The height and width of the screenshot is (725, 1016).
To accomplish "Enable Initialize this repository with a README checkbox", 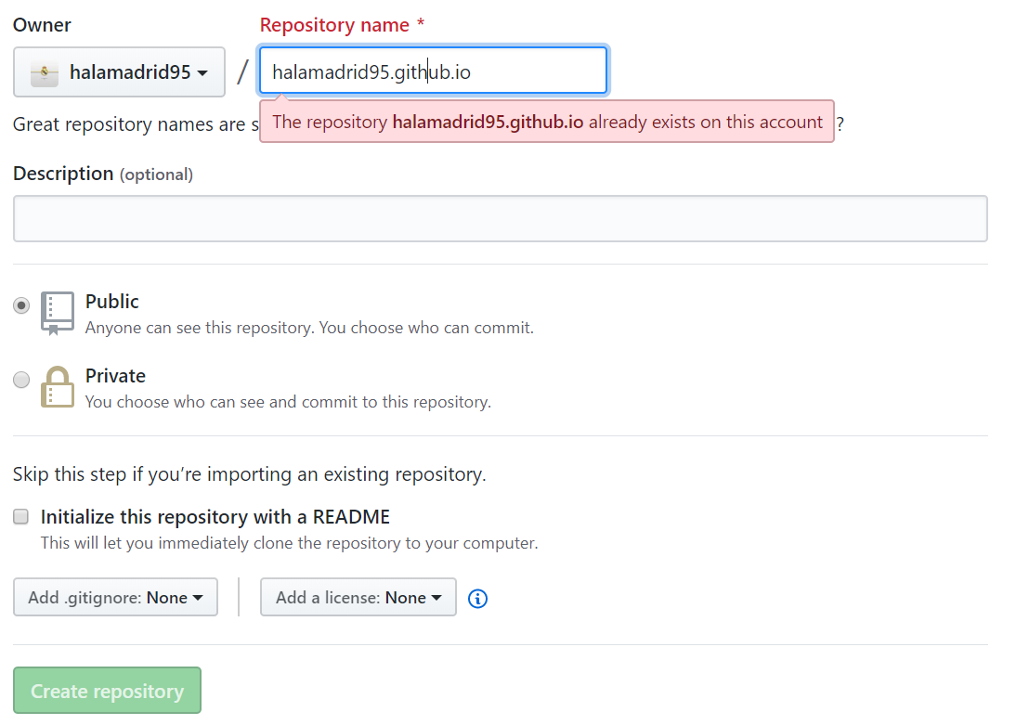I will click(21, 517).
